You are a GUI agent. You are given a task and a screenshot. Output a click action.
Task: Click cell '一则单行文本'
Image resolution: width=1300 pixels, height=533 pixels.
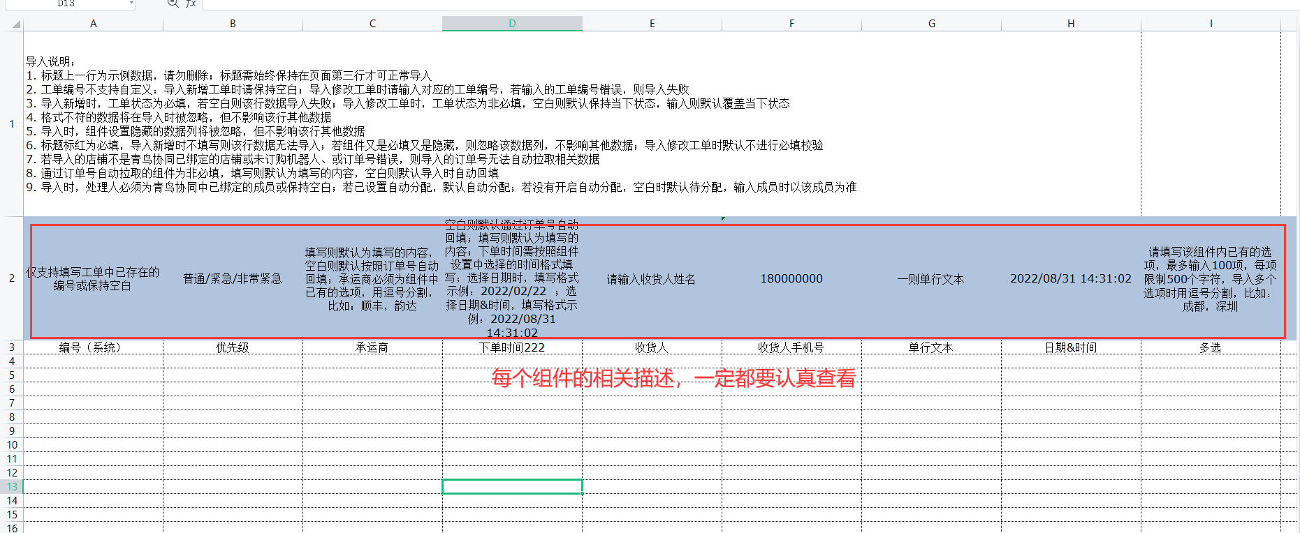tap(931, 278)
